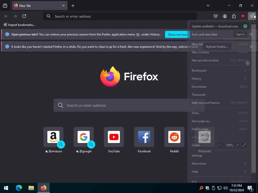Select Print… from the menu
Viewport: 258px width, 193px height.
(x=219, y=113)
